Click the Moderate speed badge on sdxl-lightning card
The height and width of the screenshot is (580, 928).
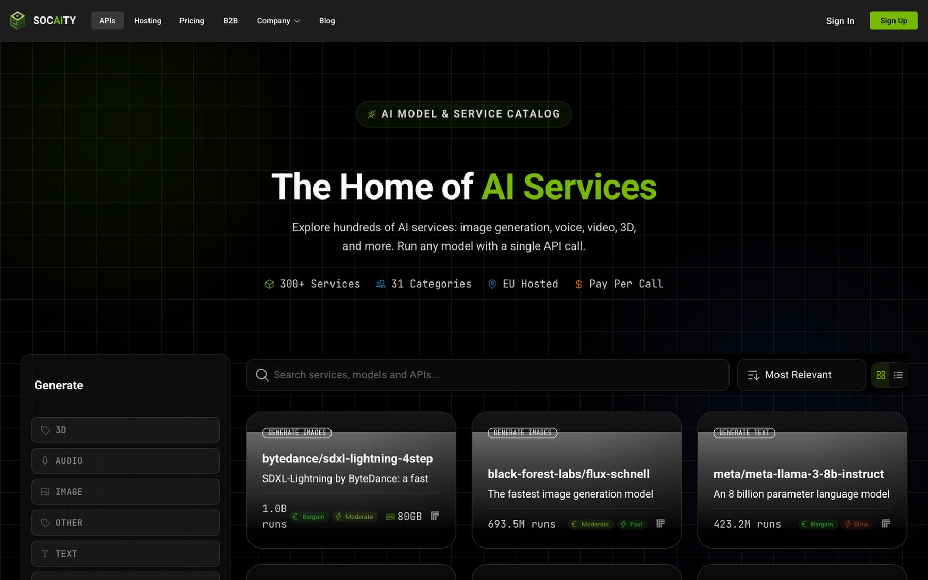tap(354, 517)
